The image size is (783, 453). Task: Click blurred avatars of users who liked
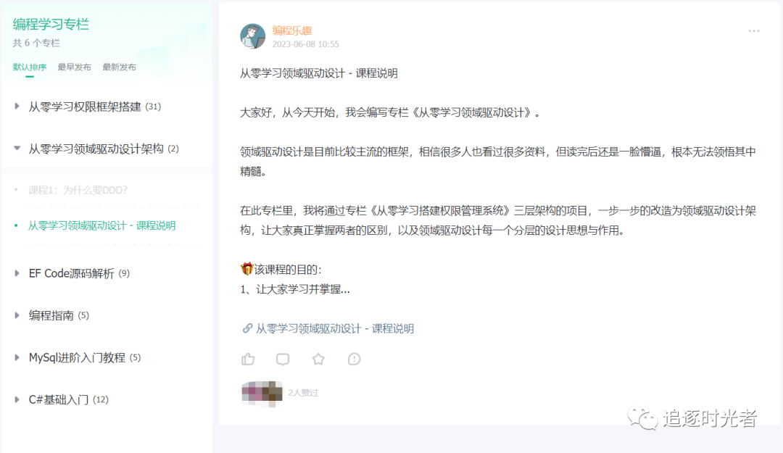coord(262,393)
